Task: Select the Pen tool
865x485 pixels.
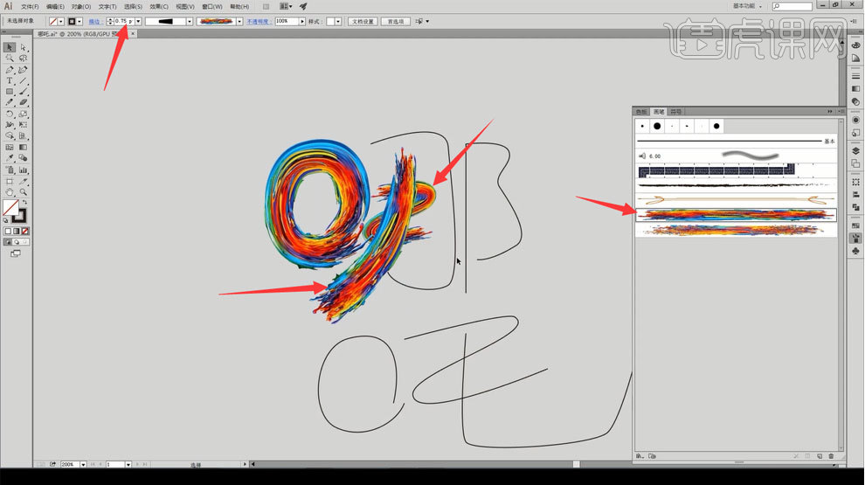Action: coord(10,70)
